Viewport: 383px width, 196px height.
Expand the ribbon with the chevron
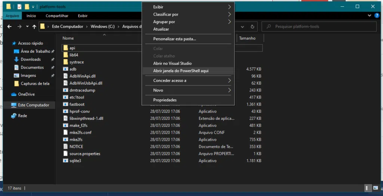point(369,16)
